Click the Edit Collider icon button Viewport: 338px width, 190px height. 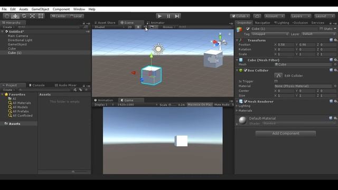[278, 75]
